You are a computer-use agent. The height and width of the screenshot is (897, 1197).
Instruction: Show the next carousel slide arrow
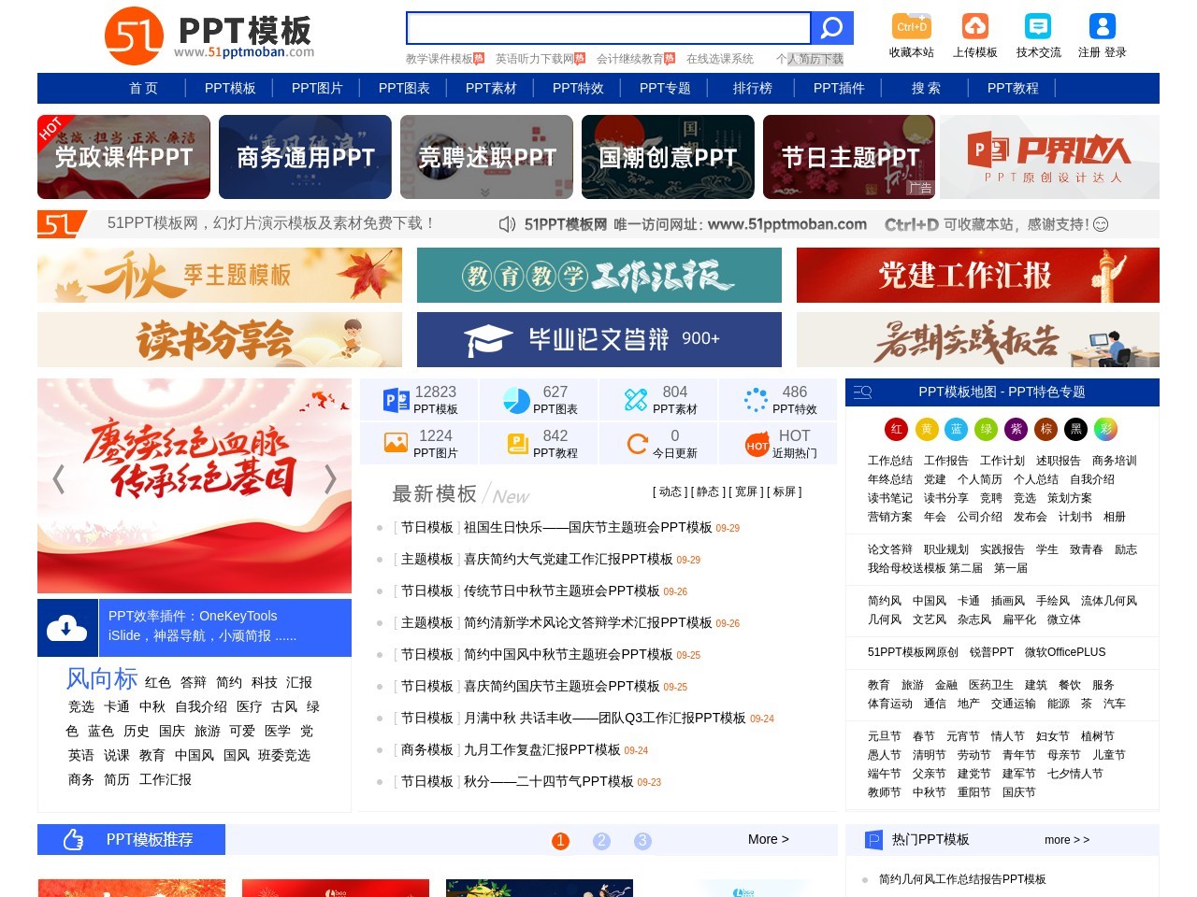(x=330, y=479)
